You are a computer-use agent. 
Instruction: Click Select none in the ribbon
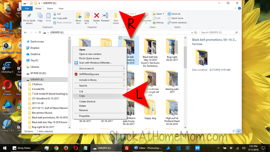[x=175, y=18]
